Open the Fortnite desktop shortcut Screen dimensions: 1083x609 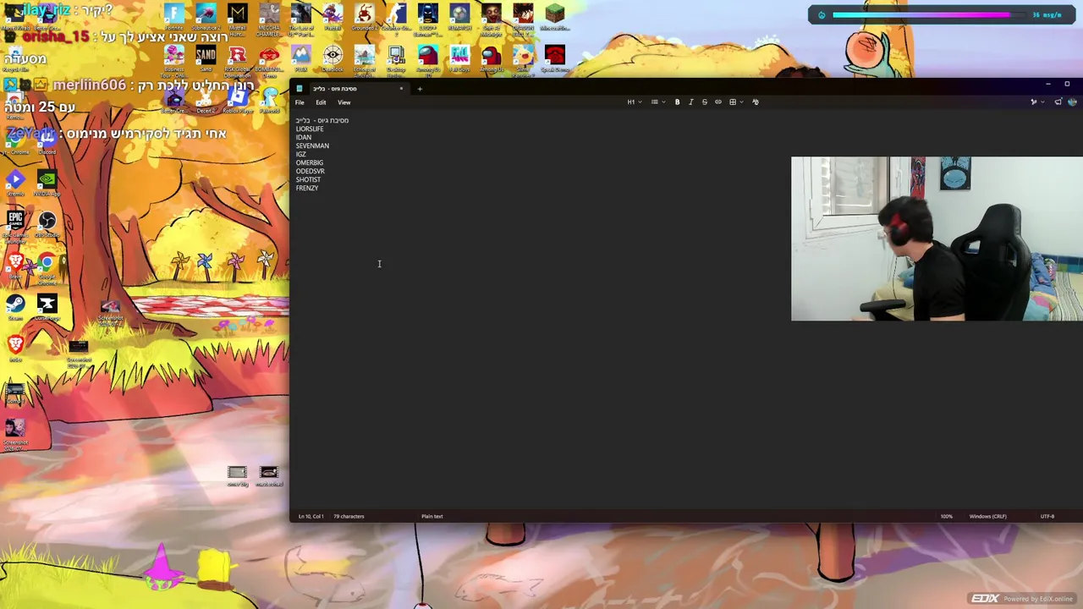point(173,16)
